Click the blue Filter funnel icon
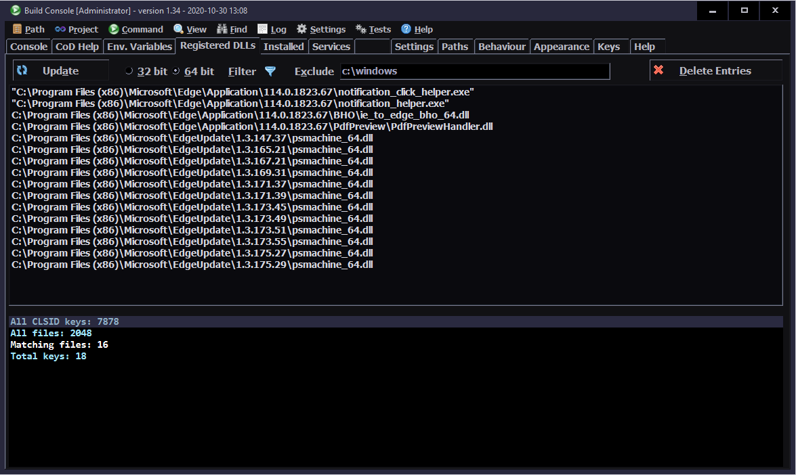The height and width of the screenshot is (475, 796). pos(270,71)
